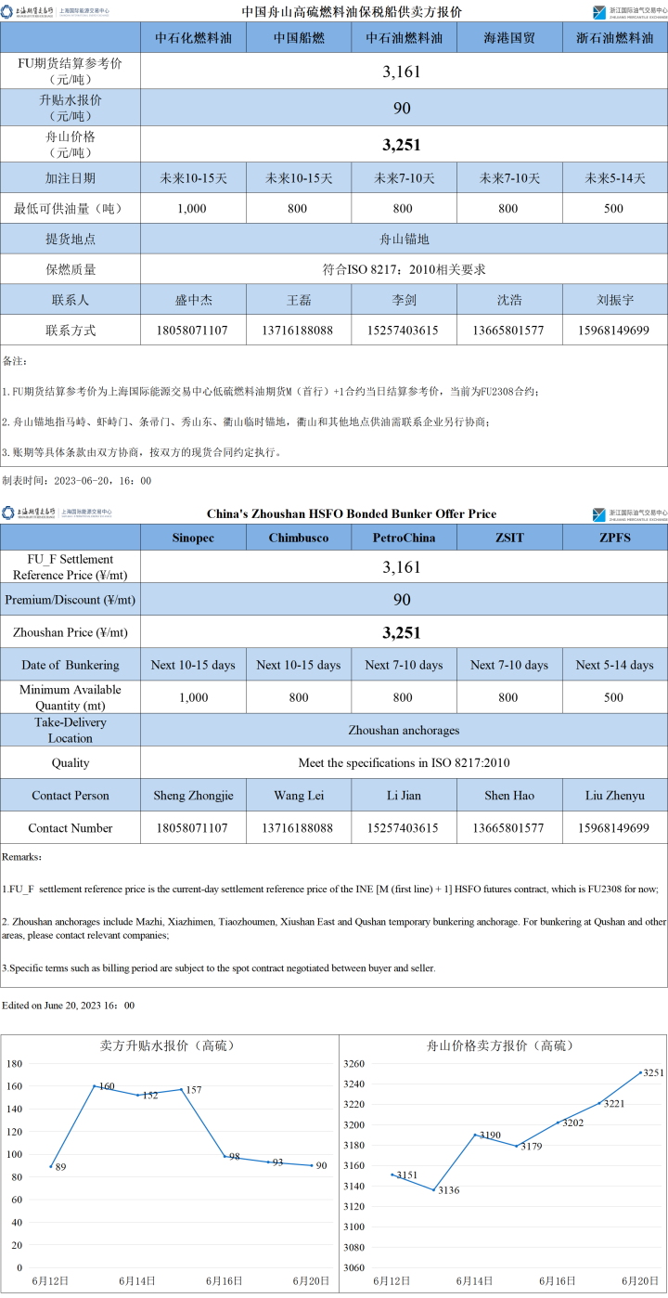Select contact Sheng Zhongjie
Screen dimensions: 668x1298
pos(193,795)
